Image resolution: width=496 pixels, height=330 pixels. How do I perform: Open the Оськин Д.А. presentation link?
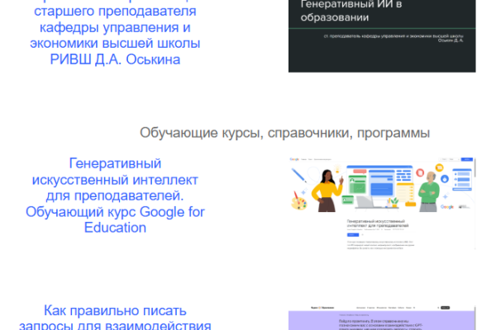[115, 35]
